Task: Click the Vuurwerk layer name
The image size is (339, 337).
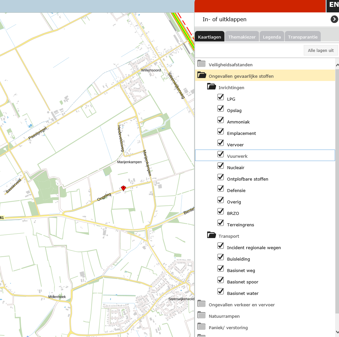Action: pyautogui.click(x=237, y=156)
